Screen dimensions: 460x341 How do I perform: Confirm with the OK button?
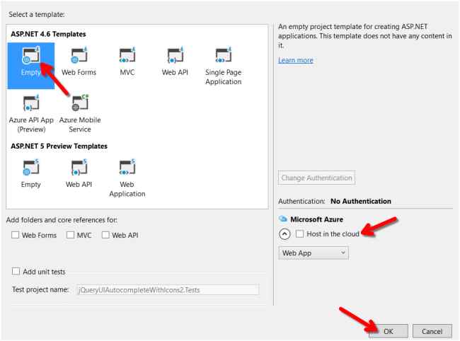coord(388,331)
